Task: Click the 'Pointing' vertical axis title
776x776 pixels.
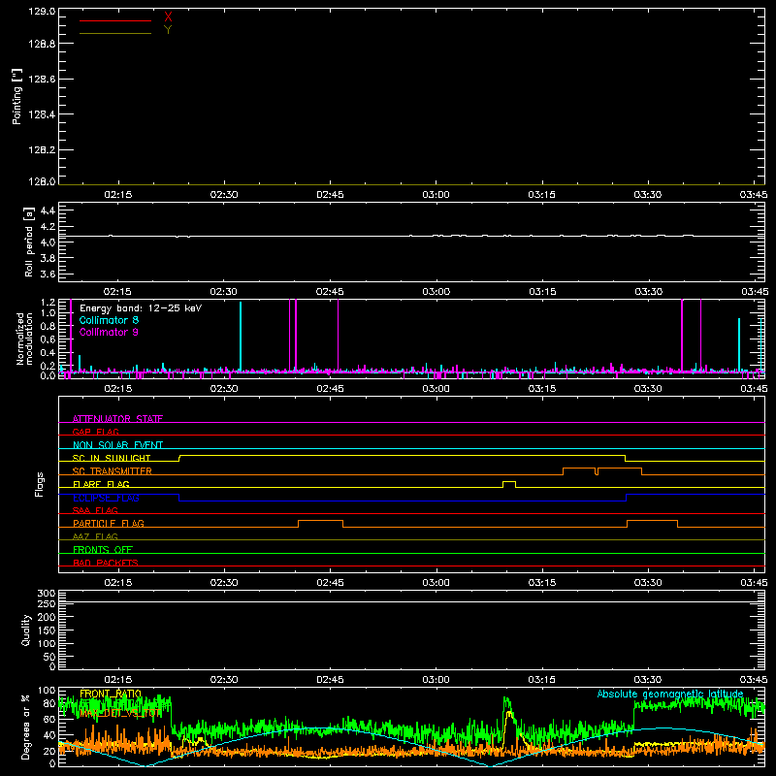Action: (x=17, y=97)
